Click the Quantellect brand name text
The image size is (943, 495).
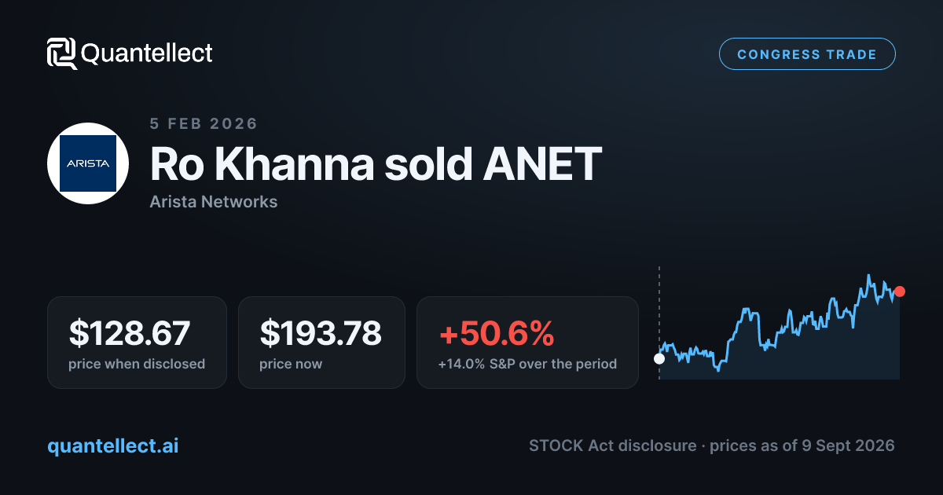click(x=147, y=53)
